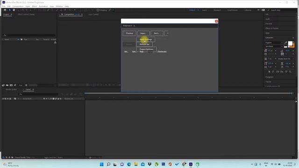Viewport: 299px width, 168px height.
Task: Open the File menu
Action: 4,6
